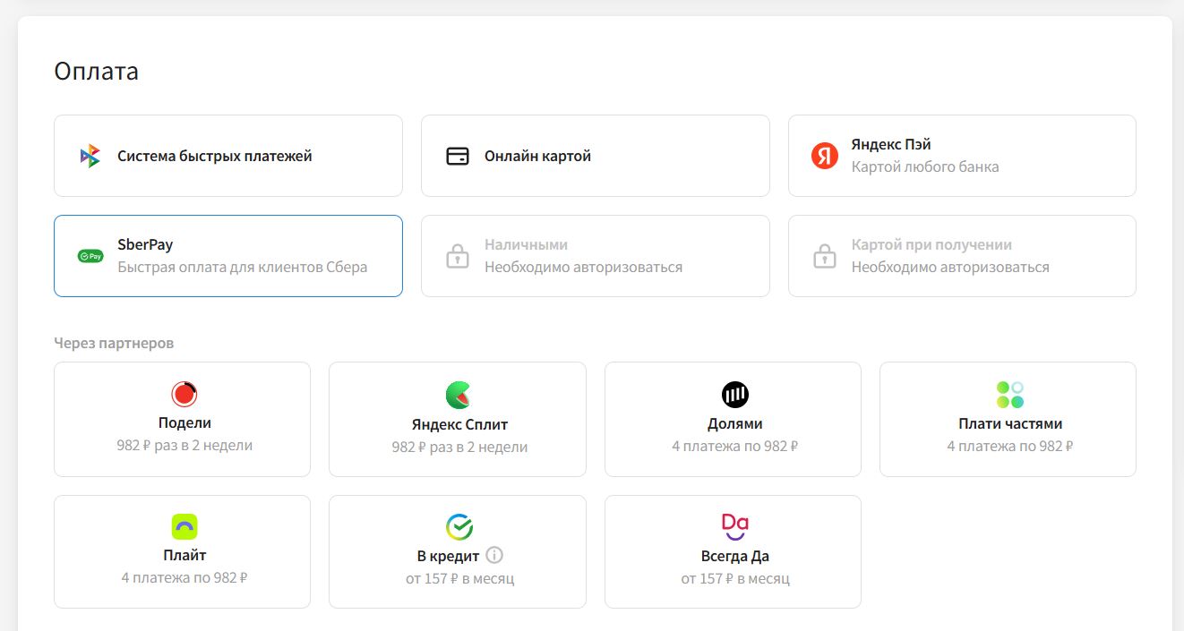This screenshot has height=631, width=1184.
Task: Select the Плати частями partner card
Action: [1008, 419]
